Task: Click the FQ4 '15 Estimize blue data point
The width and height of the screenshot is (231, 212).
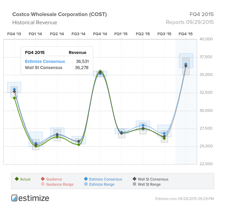Action: pyautogui.click(x=186, y=64)
